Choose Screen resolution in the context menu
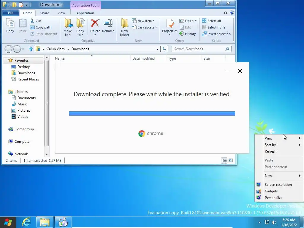This screenshot has height=228, width=304. pos(279,185)
